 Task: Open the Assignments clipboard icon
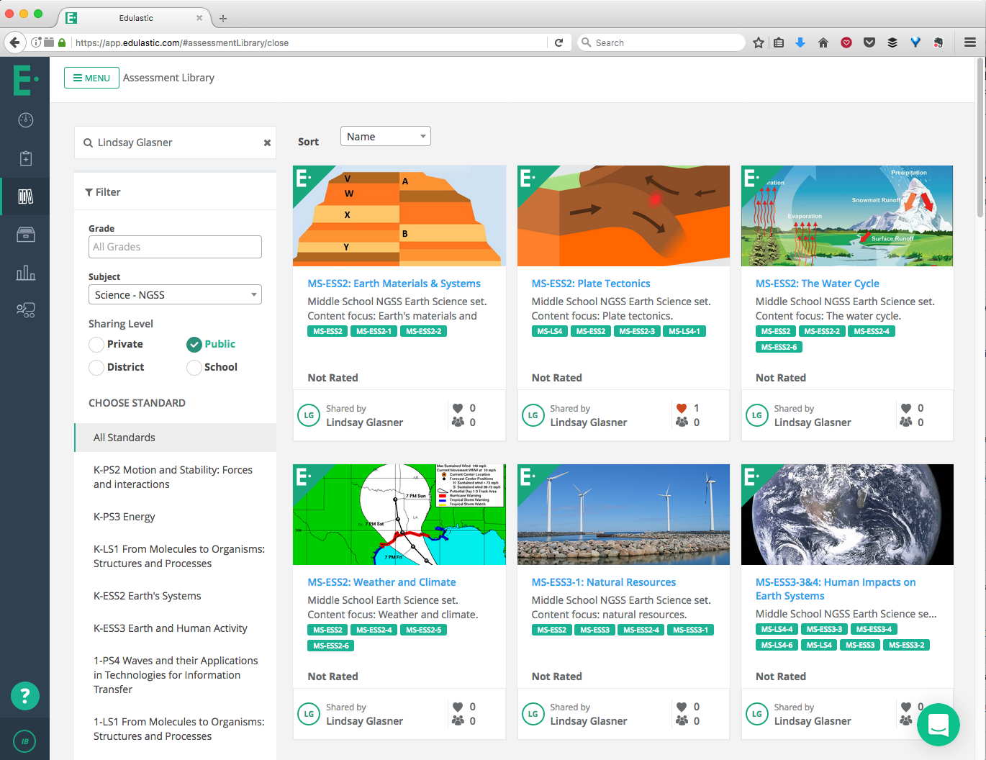[x=25, y=158]
